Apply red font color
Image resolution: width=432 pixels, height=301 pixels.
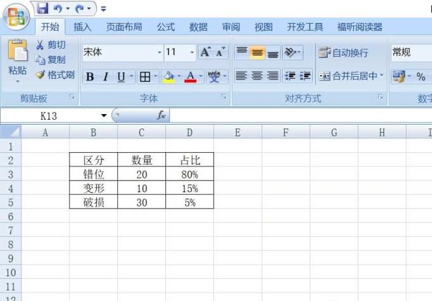pyautogui.click(x=191, y=77)
